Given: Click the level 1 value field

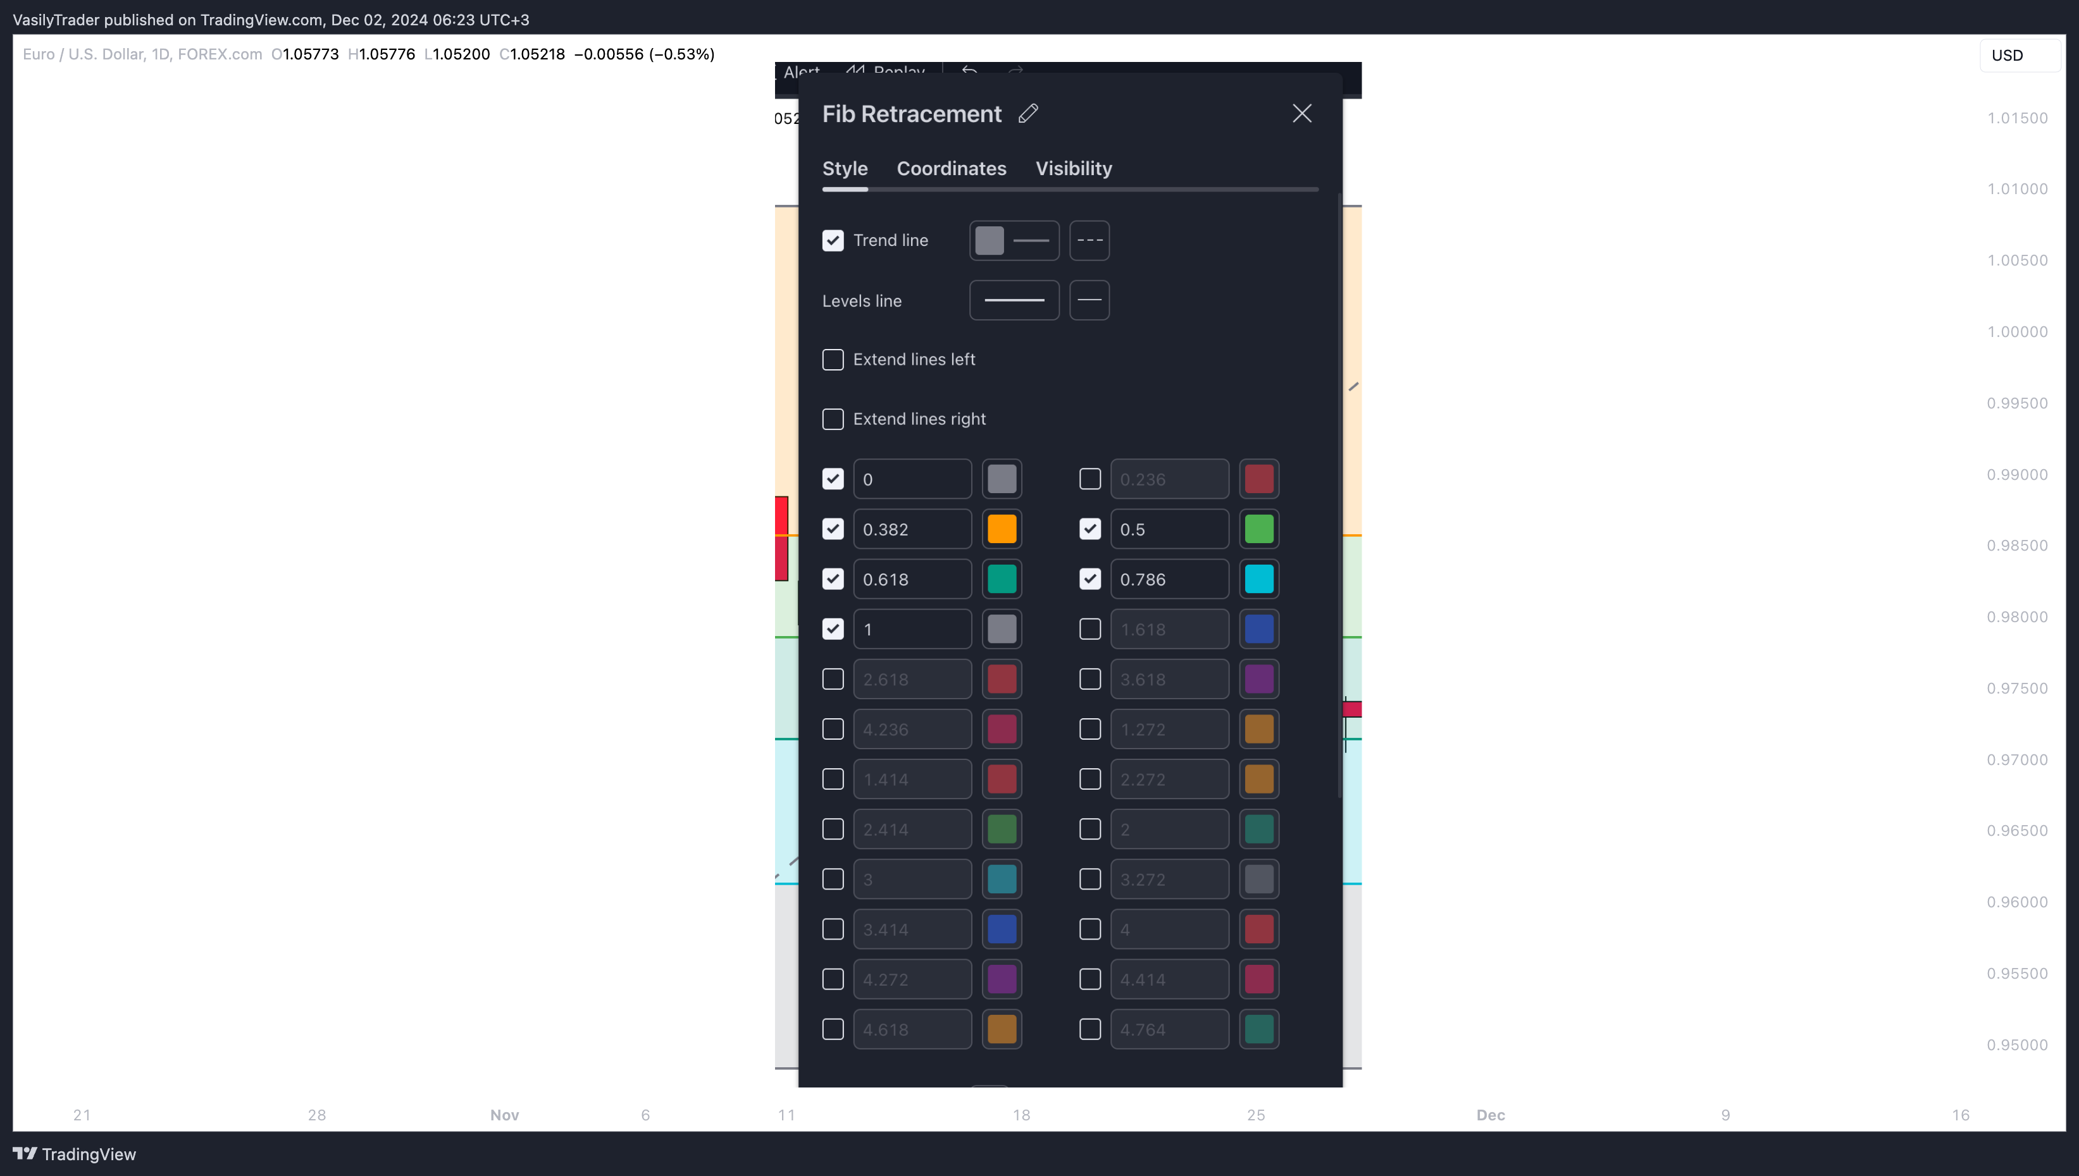Looking at the screenshot, I should pos(912,629).
